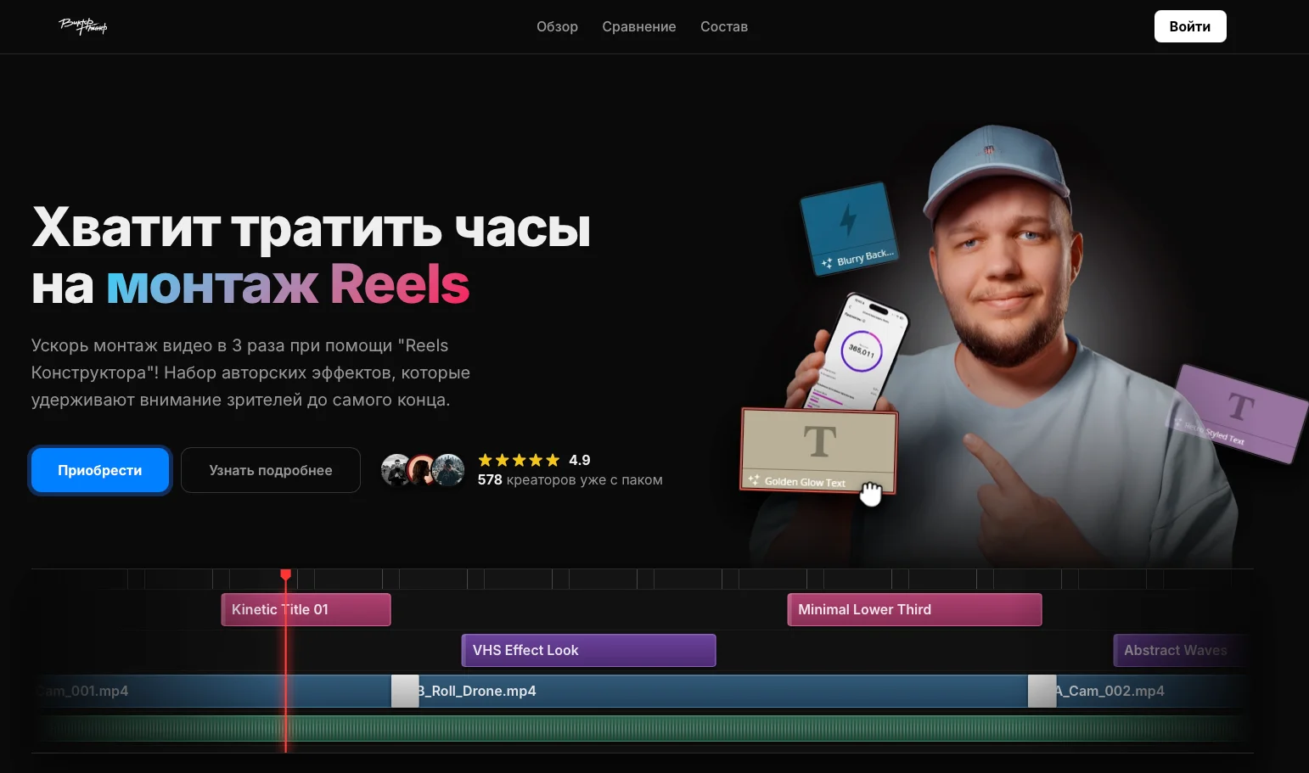Viewport: 1309px width, 773px height.
Task: Click the Войти login button
Action: click(x=1190, y=26)
